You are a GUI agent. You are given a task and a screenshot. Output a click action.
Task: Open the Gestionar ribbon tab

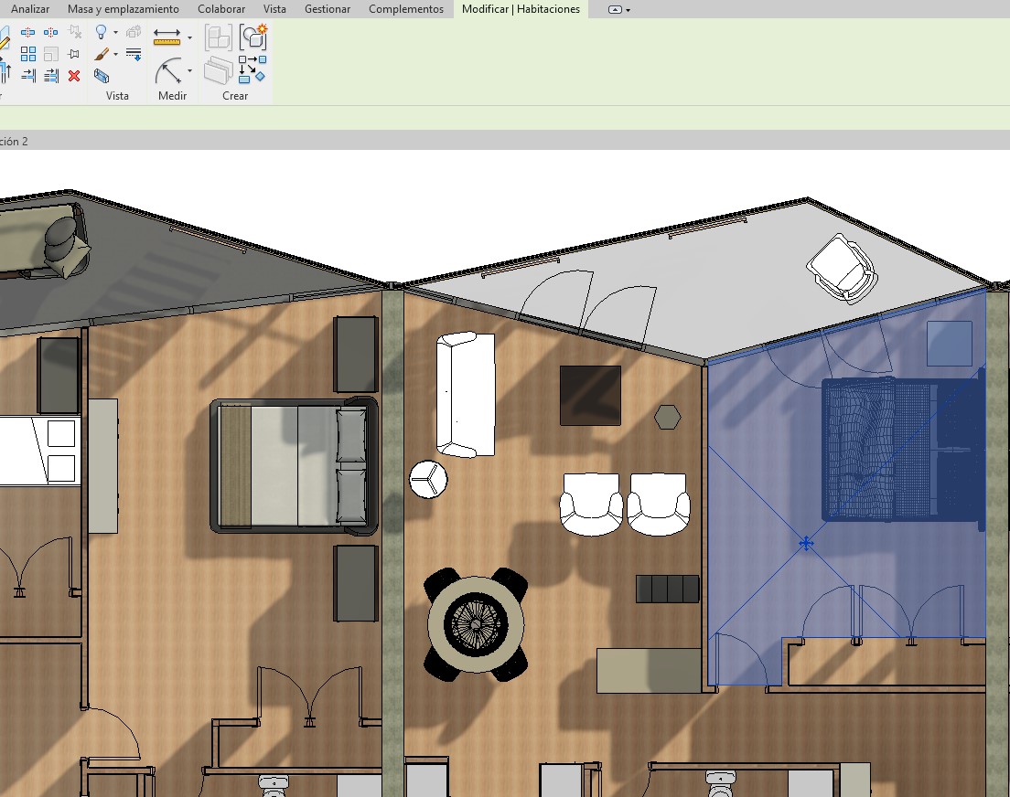coord(327,9)
